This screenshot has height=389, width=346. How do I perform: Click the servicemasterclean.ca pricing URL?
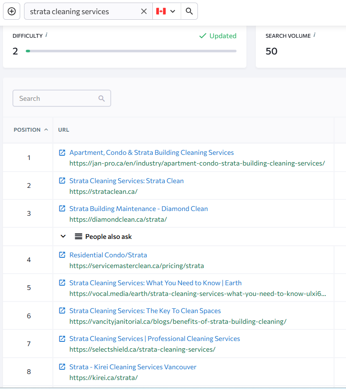pyautogui.click(x=137, y=266)
